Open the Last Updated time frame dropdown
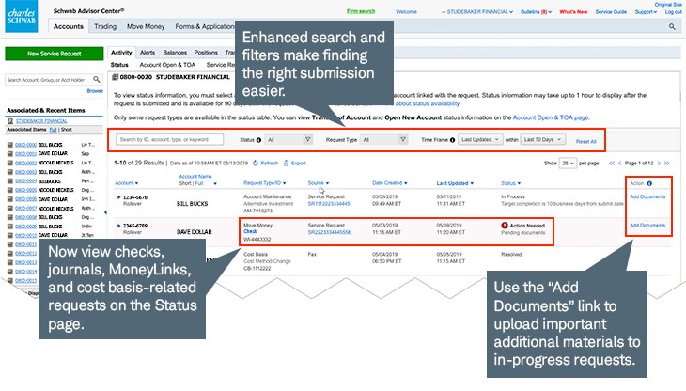The image size is (686, 391). (480, 139)
